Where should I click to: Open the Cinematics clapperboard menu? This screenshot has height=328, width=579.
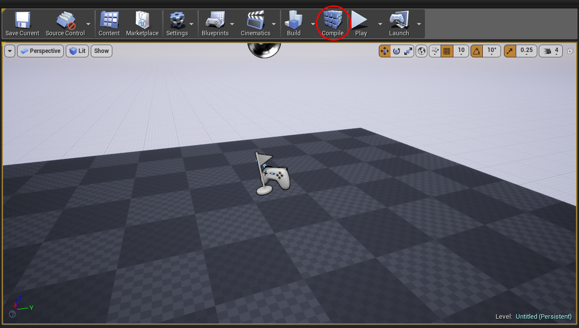pyautogui.click(x=256, y=24)
